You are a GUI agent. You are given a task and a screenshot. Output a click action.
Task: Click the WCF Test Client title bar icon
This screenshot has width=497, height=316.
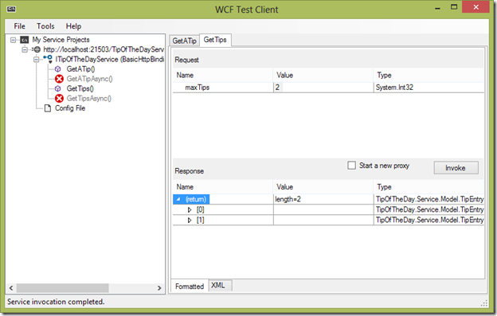pyautogui.click(x=11, y=10)
